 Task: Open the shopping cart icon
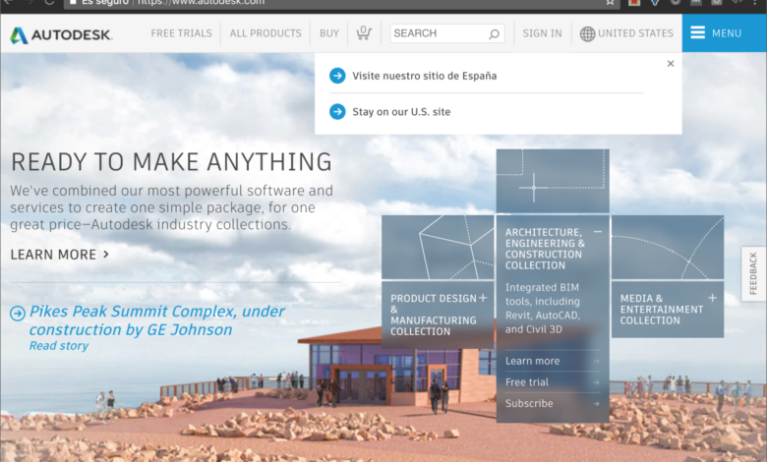tap(364, 33)
